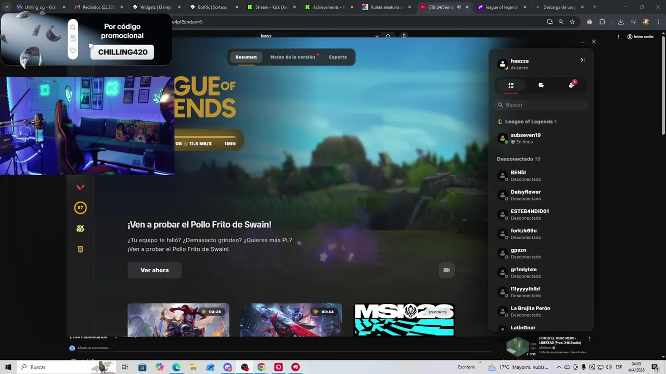Select the green Teamfight Tactics icon in sidebar
666x374 pixels.
click(x=80, y=229)
